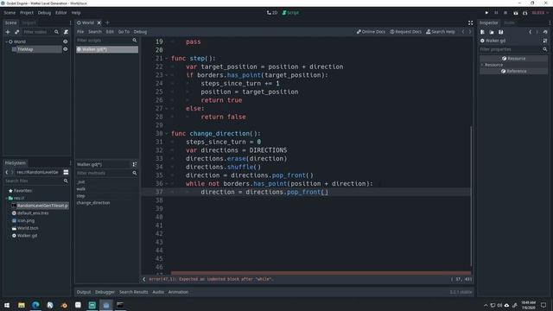Click search icon in Filter properties
553x311 pixels.
(545, 49)
